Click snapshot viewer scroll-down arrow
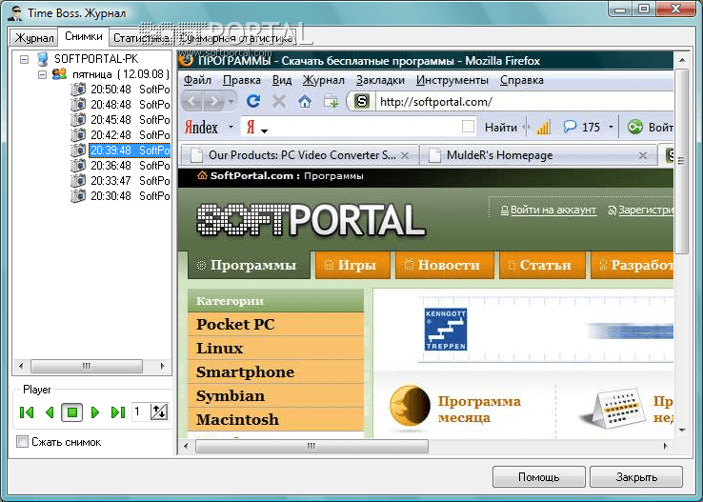The width and height of the screenshot is (703, 502). (682, 431)
